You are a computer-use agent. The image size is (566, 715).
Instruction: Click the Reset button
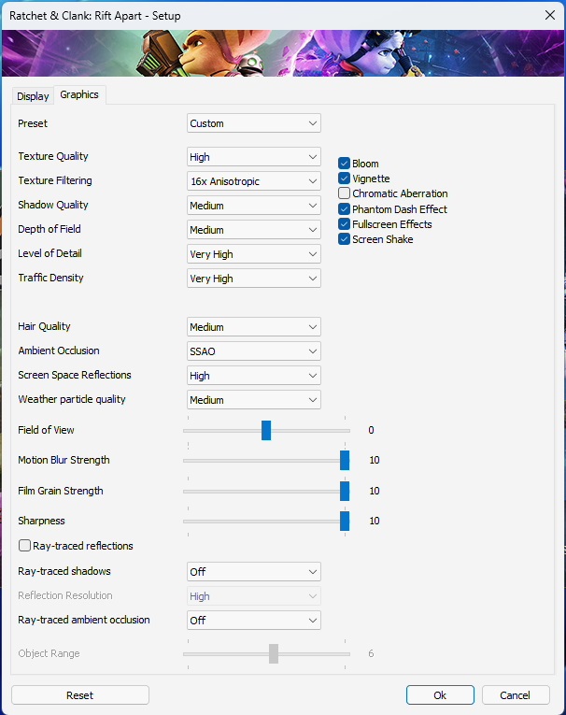80,695
